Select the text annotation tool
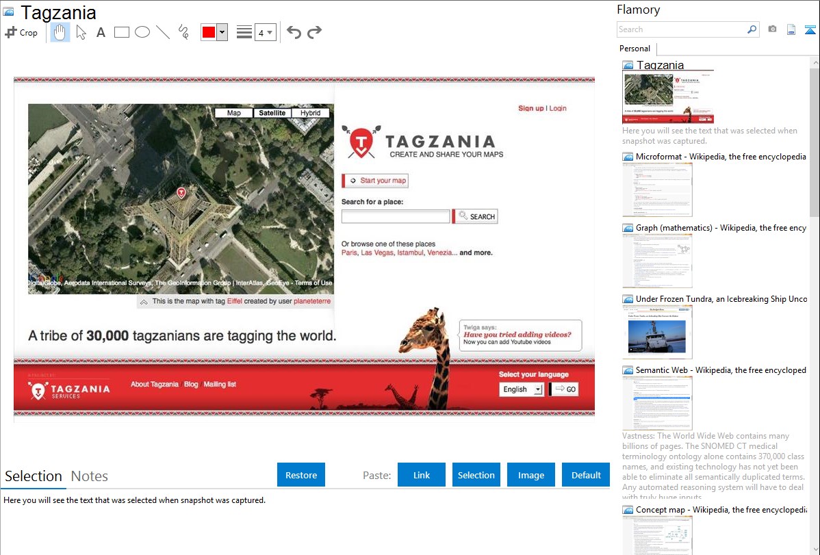820x555 pixels. (x=101, y=32)
